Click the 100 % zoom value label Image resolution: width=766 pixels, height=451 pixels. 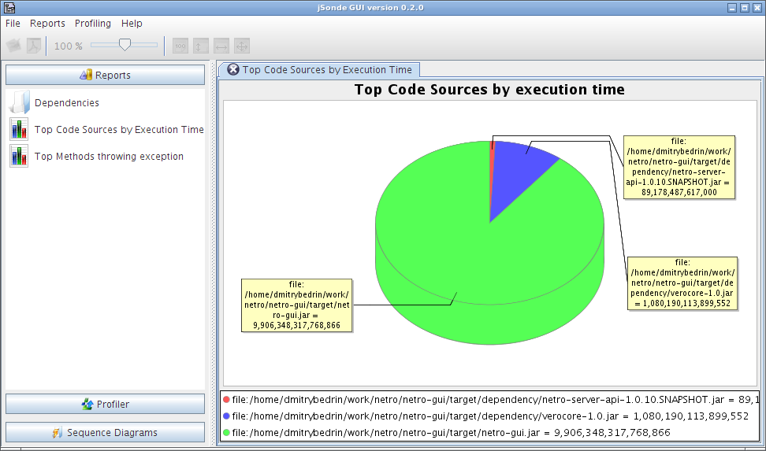coord(69,46)
